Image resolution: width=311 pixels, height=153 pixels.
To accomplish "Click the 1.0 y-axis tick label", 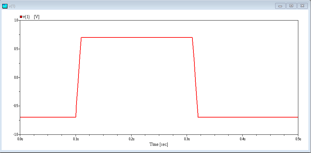I will point(16,20).
